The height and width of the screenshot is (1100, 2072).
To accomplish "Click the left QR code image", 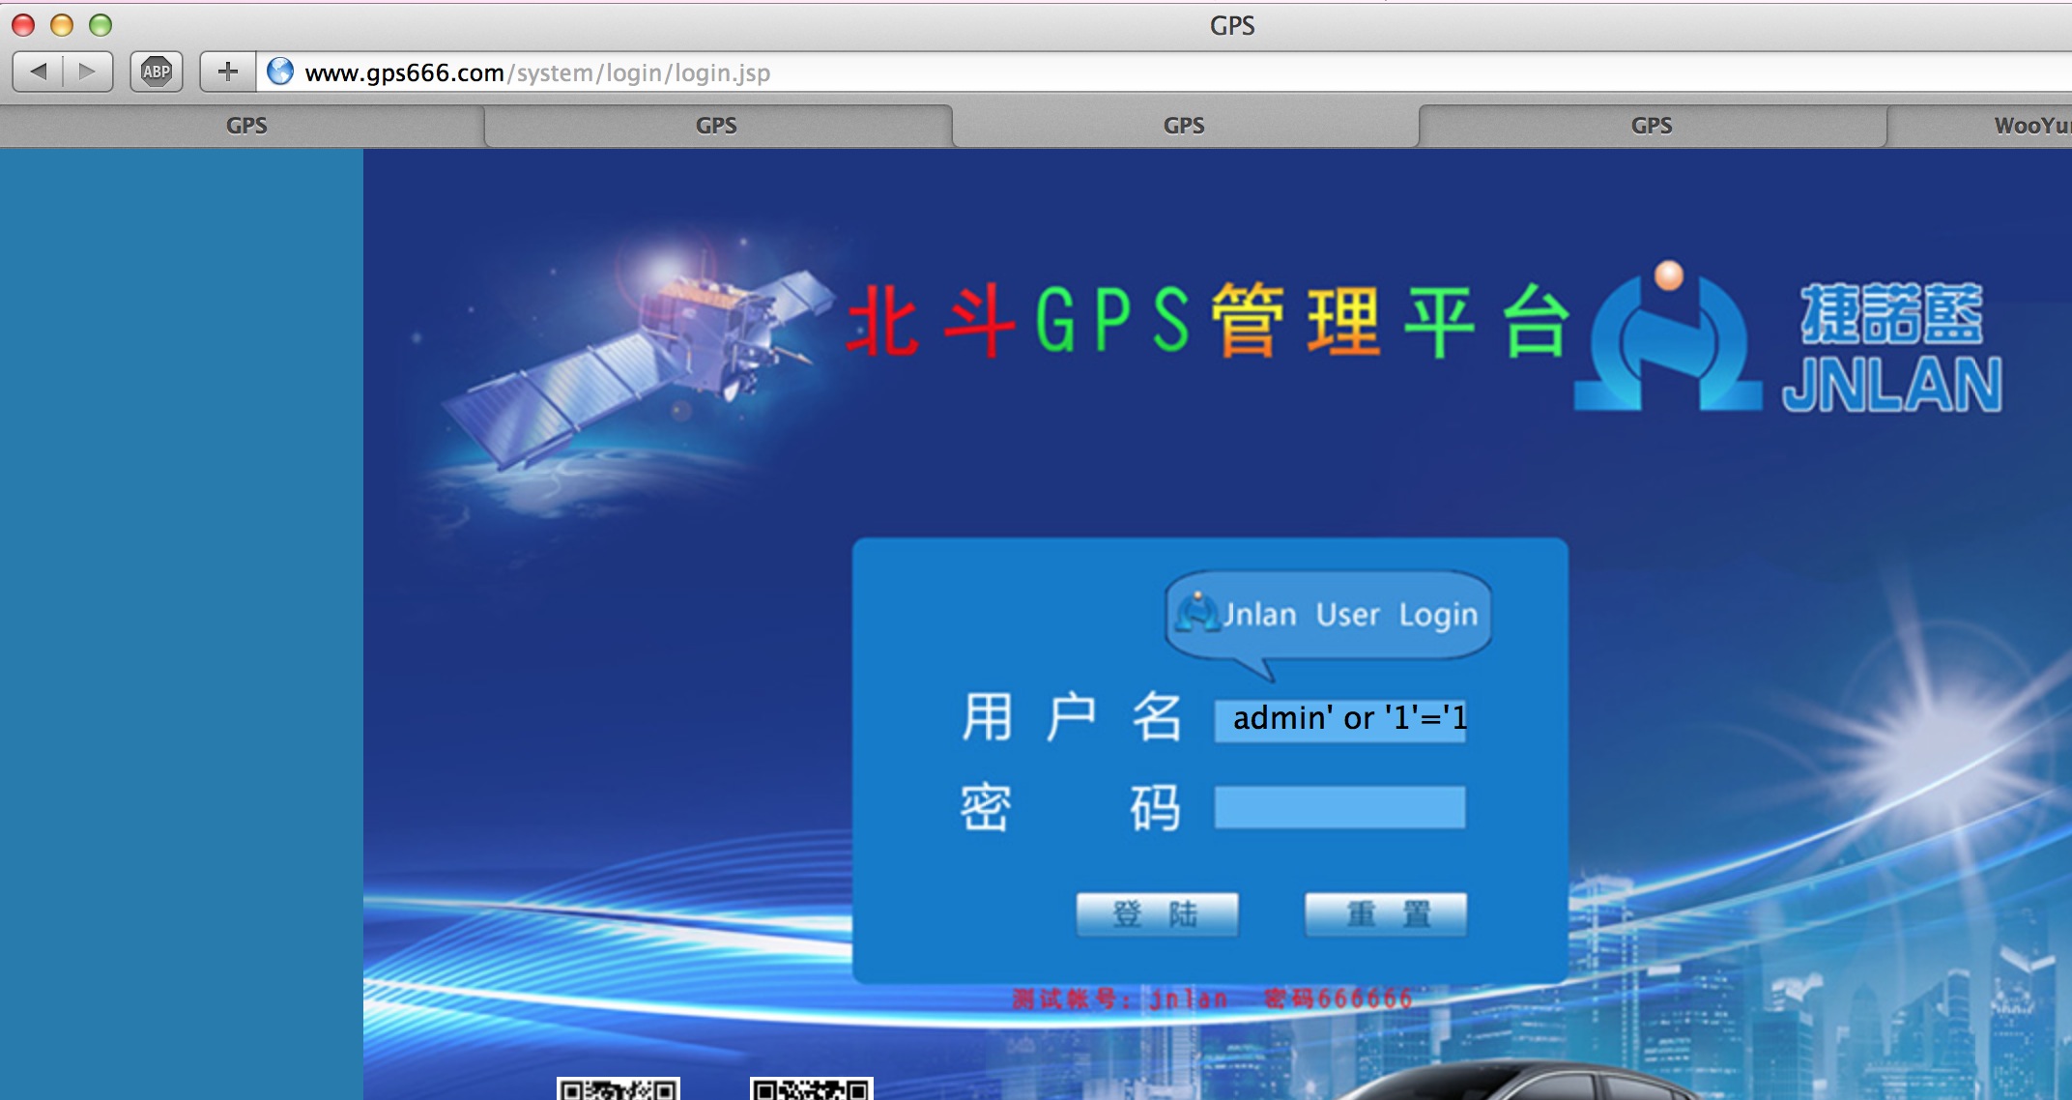I will point(619,1088).
